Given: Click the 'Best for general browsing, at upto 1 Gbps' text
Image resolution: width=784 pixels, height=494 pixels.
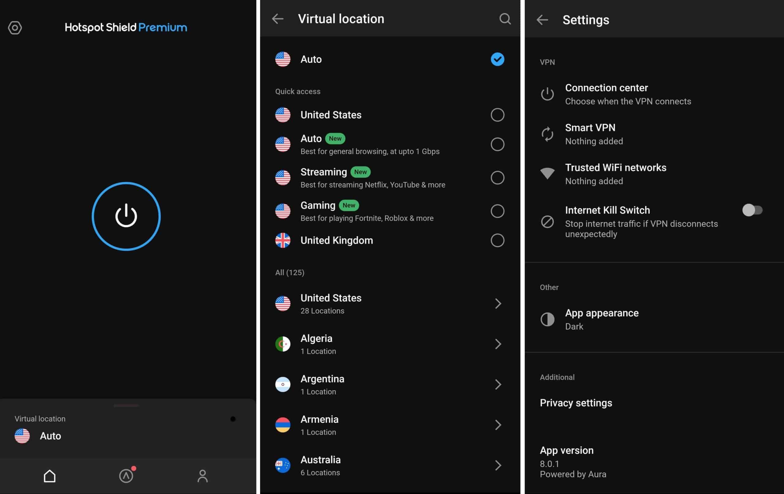Looking at the screenshot, I should point(370,151).
